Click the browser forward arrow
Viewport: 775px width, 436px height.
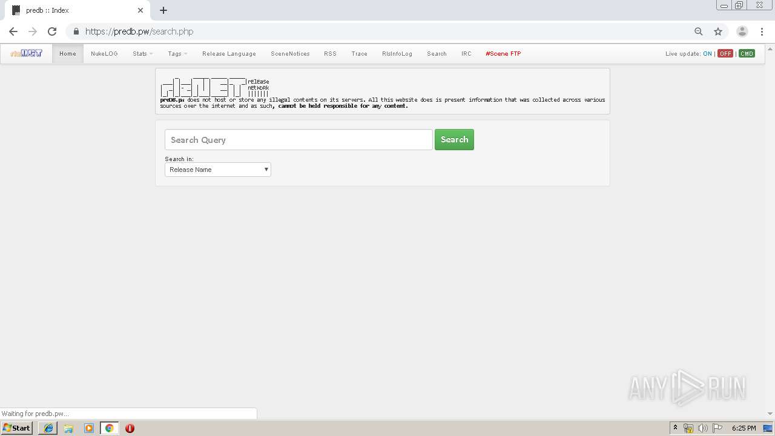tap(33, 31)
